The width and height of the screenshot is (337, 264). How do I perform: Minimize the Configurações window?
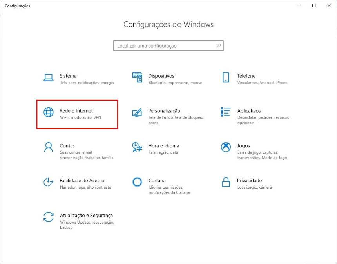(299, 5)
